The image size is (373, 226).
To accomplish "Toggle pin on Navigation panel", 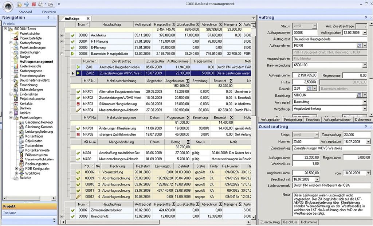I will (x=48, y=17).
